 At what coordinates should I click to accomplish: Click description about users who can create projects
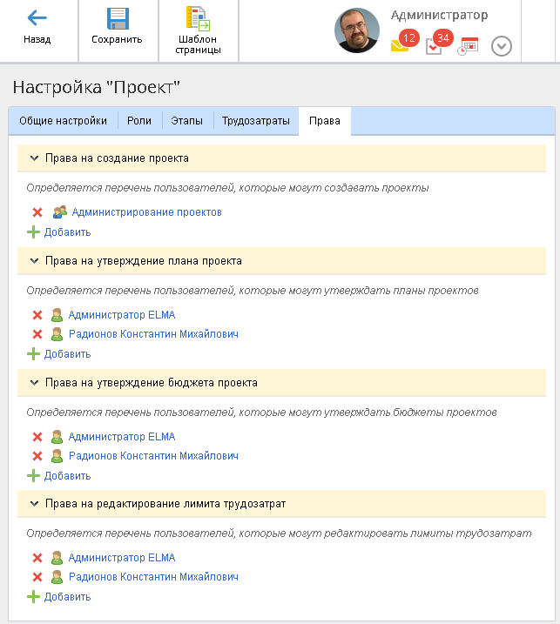227,188
